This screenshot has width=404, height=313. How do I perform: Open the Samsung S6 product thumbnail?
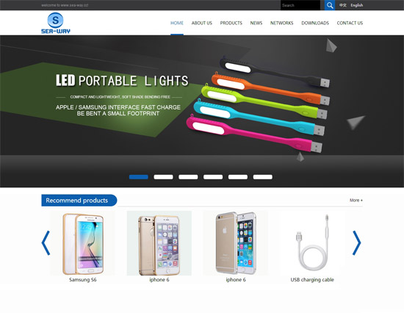point(83,243)
